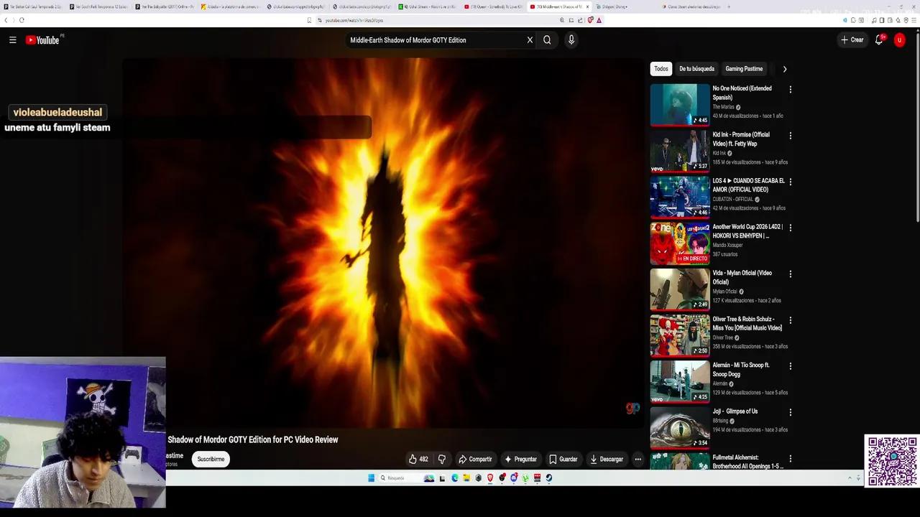920x517 pixels.
Task: Open options for Another World Cup stream
Action: pos(790,228)
